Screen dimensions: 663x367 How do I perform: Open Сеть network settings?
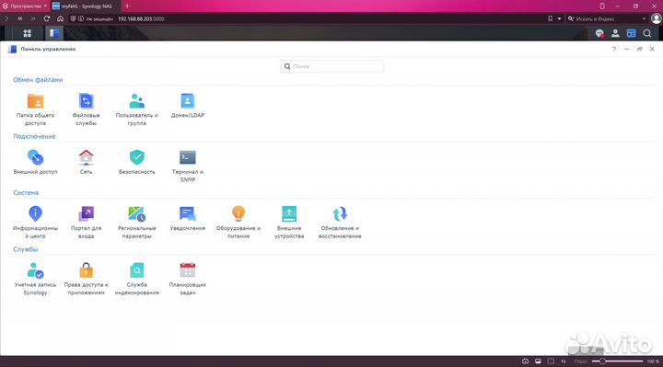pos(86,162)
